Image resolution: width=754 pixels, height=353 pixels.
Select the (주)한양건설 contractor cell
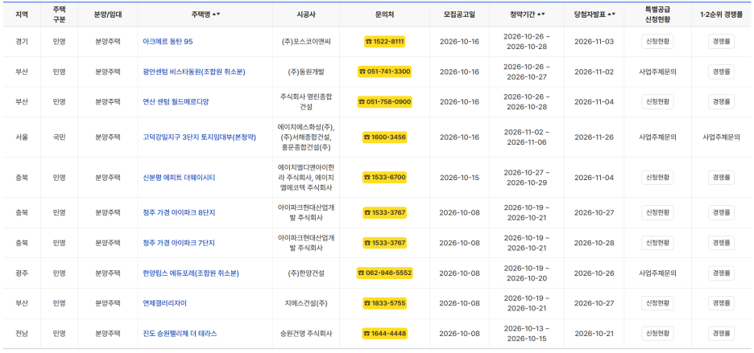pos(306,273)
